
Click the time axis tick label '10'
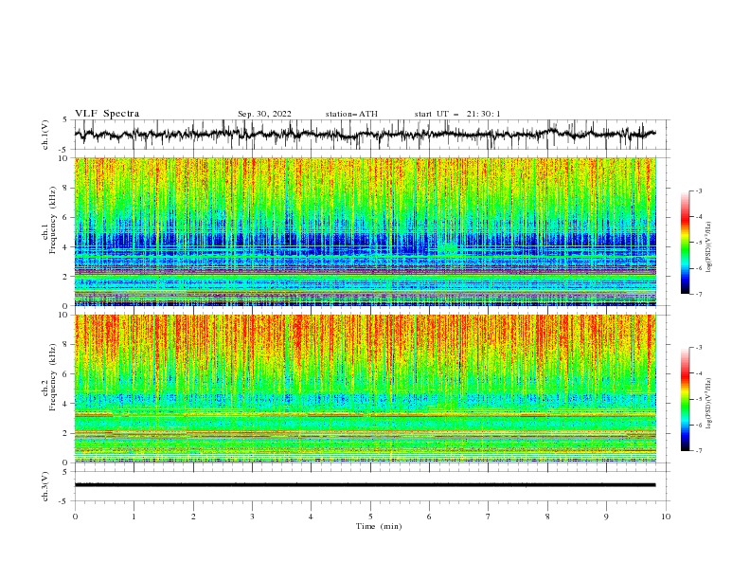coord(666,517)
